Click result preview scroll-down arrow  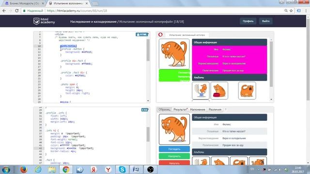[271, 100]
